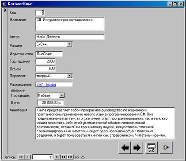Expand the Переплет dropdown showing твердый
The width and height of the screenshot is (186, 161).
69,76
